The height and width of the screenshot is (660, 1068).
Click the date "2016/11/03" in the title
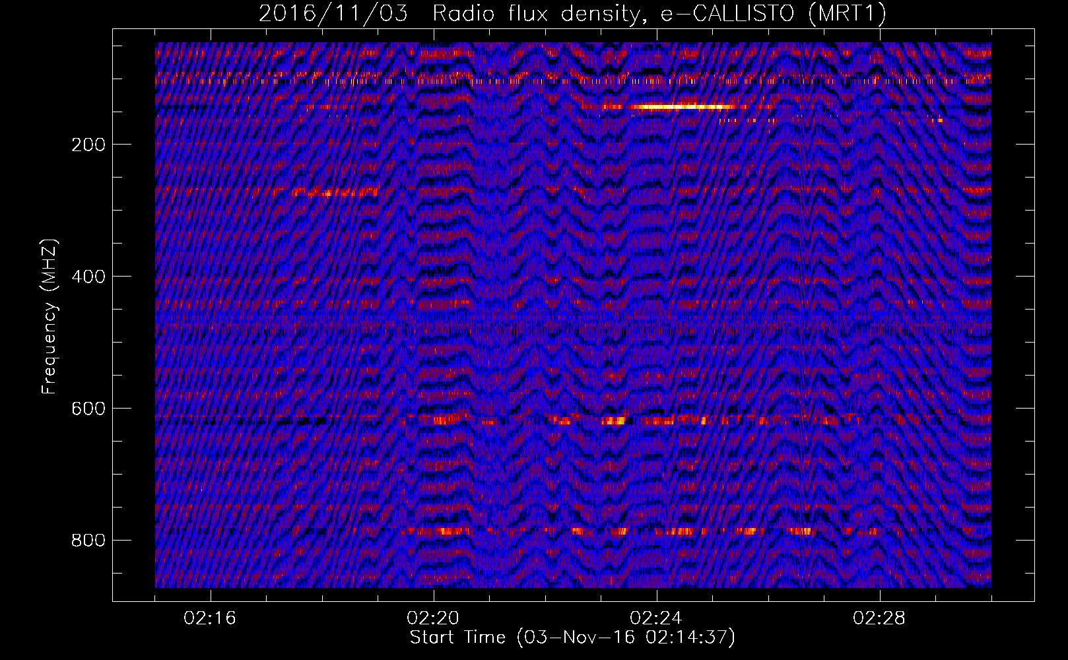[333, 13]
